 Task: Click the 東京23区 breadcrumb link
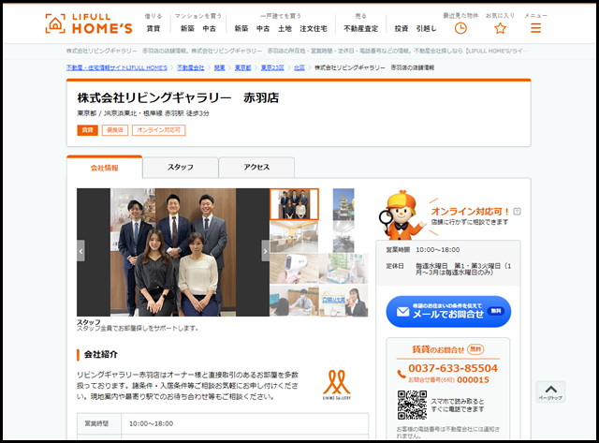pyautogui.click(x=272, y=67)
